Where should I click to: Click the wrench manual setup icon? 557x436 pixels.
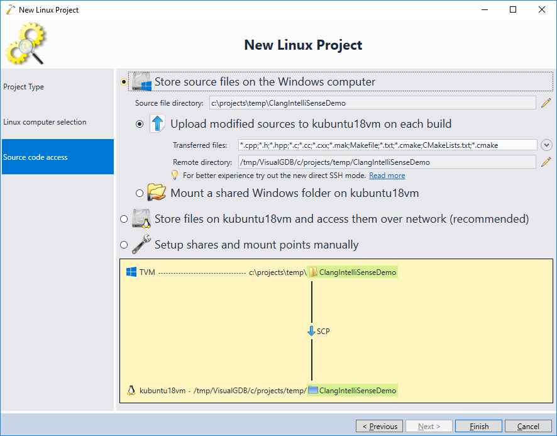tap(141, 244)
